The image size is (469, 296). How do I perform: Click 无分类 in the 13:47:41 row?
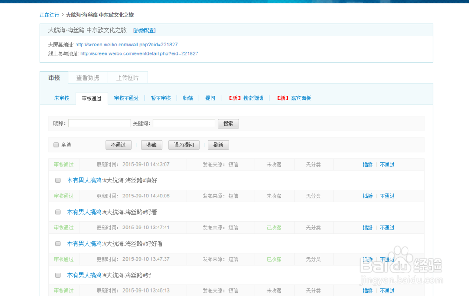click(313, 228)
